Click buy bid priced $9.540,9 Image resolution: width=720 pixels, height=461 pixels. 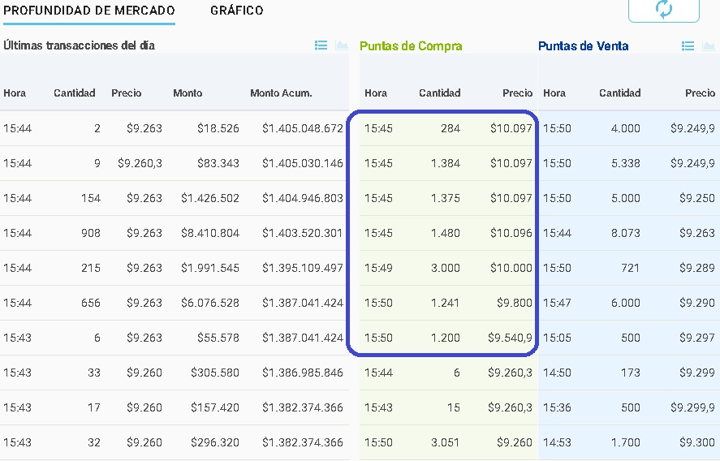point(448,338)
